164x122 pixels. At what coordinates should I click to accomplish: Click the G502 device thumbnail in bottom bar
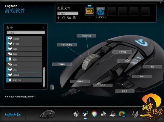(48, 114)
